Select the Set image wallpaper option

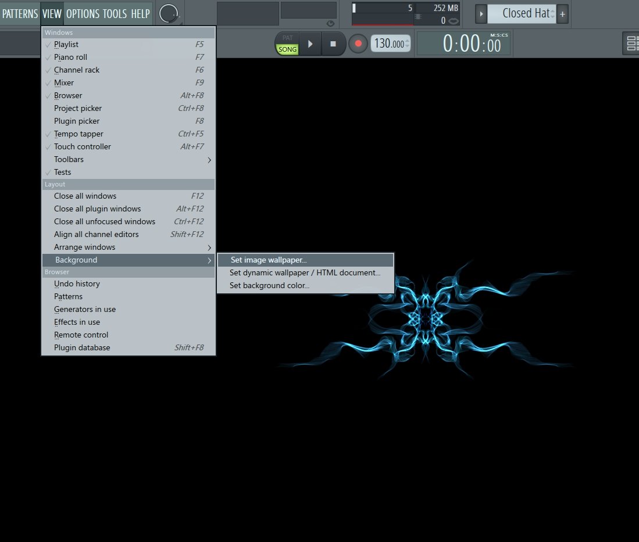pos(267,260)
